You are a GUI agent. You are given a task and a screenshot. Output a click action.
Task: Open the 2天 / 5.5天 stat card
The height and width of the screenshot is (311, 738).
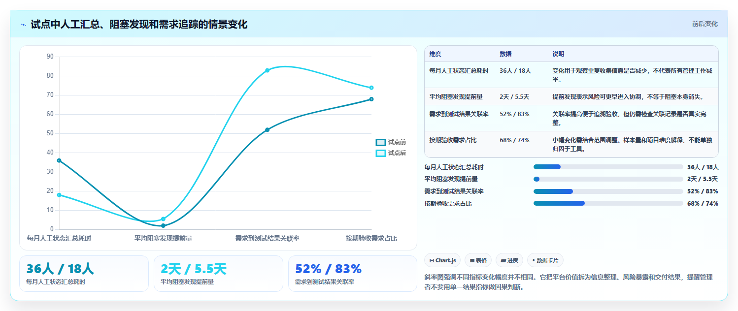point(218,274)
